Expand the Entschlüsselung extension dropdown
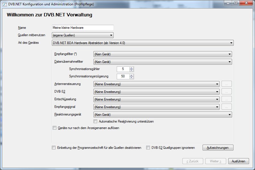The height and width of the screenshot is (170, 255). (x=156, y=99)
